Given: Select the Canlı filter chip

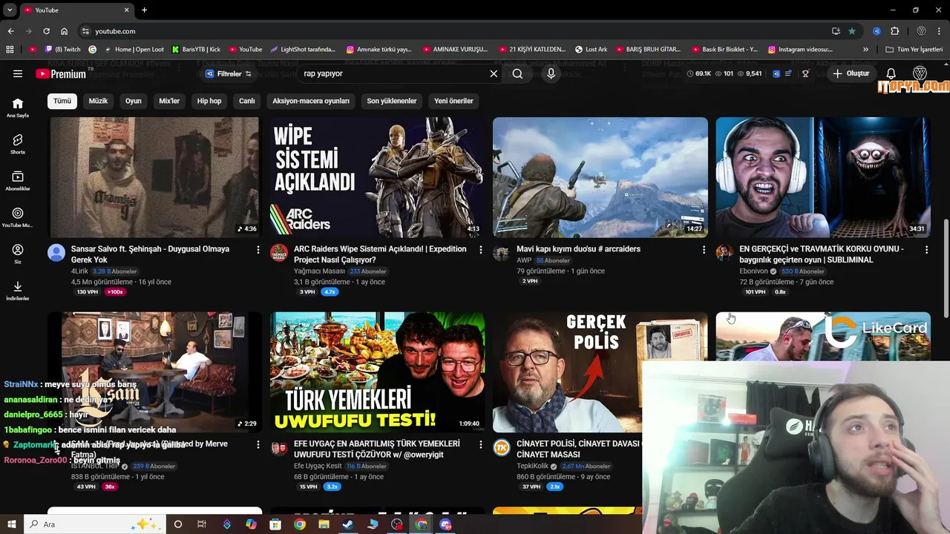Looking at the screenshot, I should click(247, 101).
